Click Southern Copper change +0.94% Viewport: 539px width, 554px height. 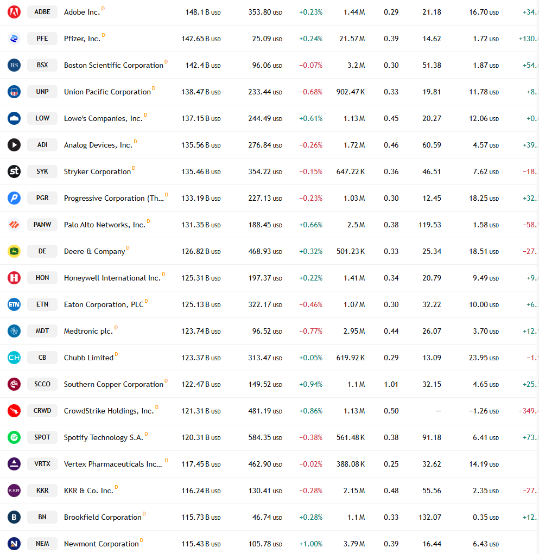(310, 384)
